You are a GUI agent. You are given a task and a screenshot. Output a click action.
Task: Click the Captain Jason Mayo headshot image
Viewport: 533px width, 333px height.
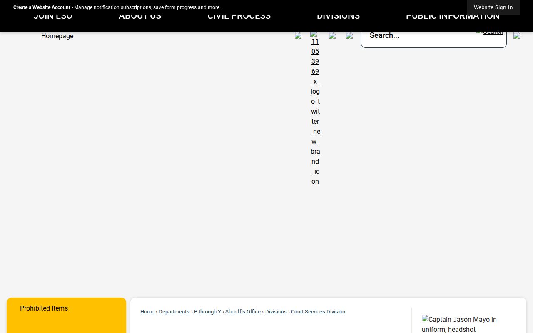[464, 324]
